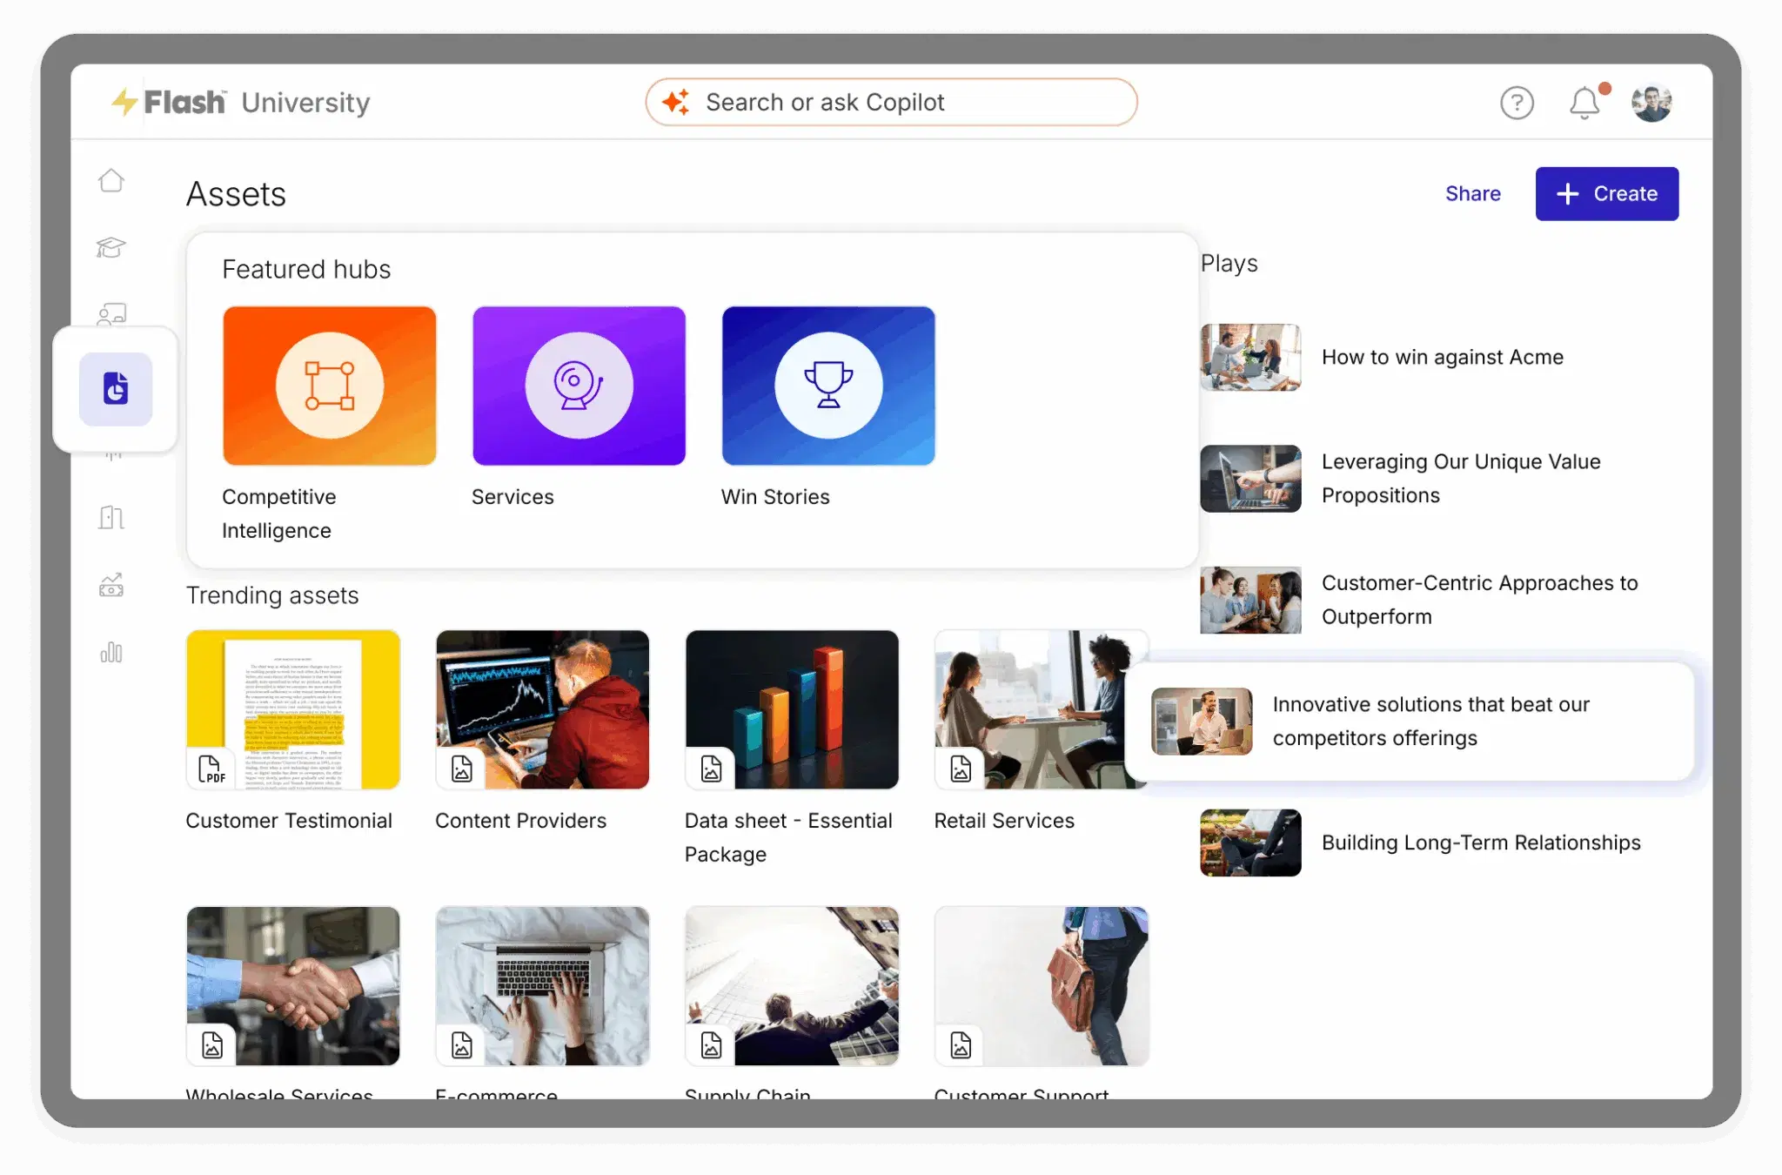The height and width of the screenshot is (1175, 1782).
Task: Click the vector icon on Competitive Intelligence hub
Action: 329,385
